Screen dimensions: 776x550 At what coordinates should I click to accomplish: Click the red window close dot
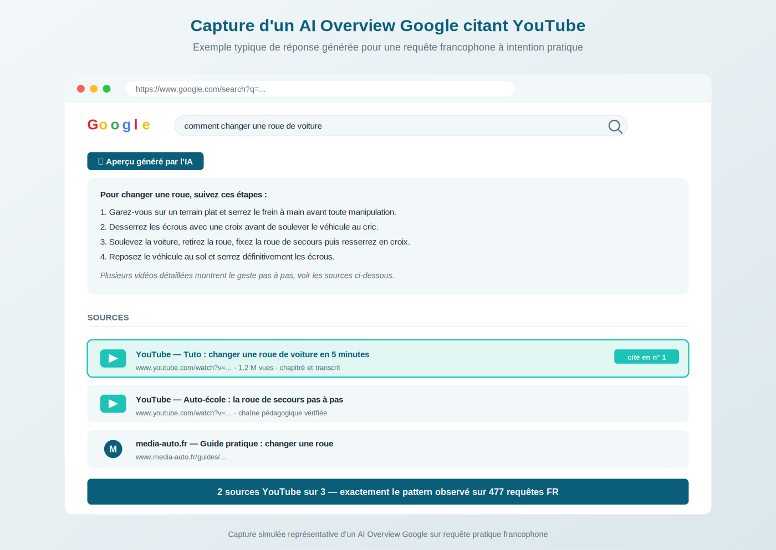[81, 89]
